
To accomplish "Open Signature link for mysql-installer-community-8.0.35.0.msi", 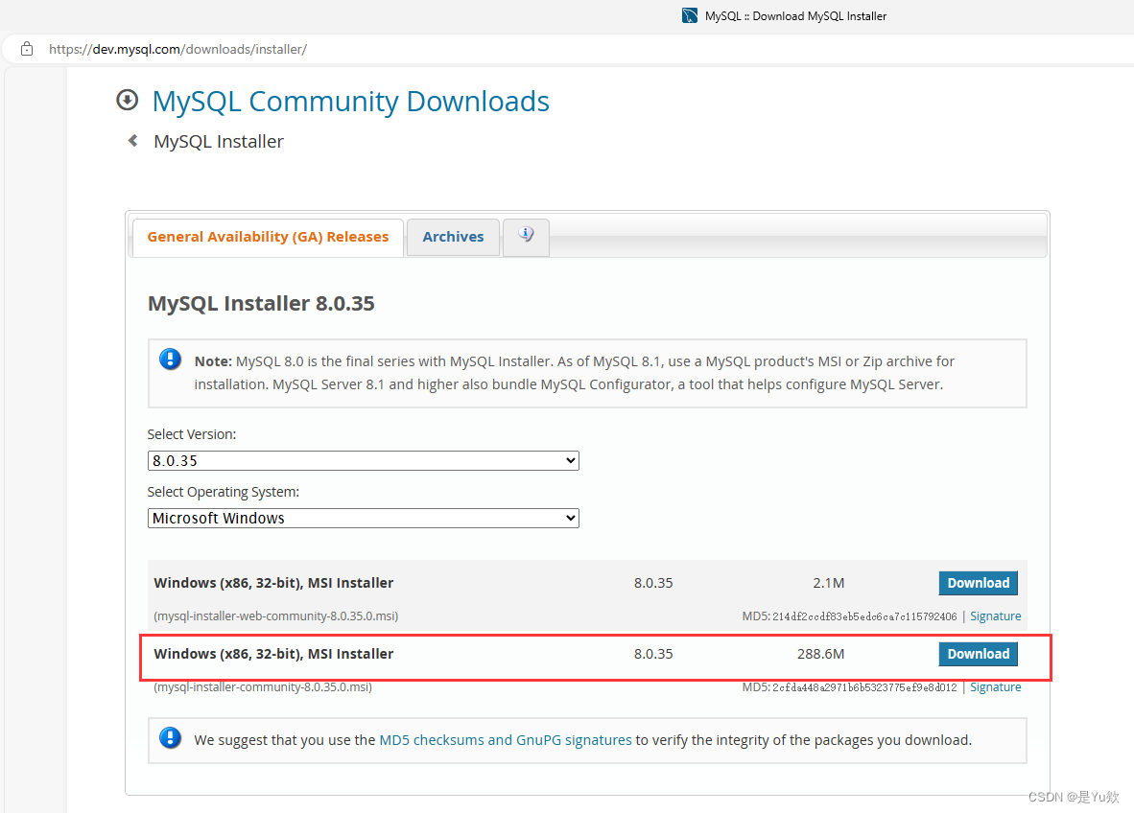I will click(995, 687).
